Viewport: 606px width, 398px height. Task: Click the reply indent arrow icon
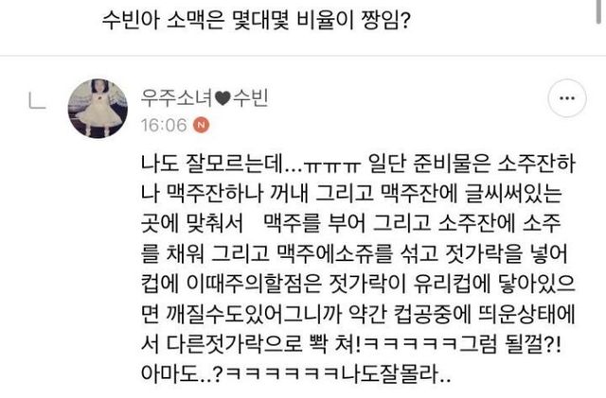point(38,101)
